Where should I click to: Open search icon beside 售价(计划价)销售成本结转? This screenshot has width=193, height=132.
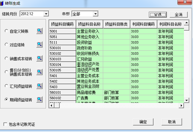(x=40, y=72)
